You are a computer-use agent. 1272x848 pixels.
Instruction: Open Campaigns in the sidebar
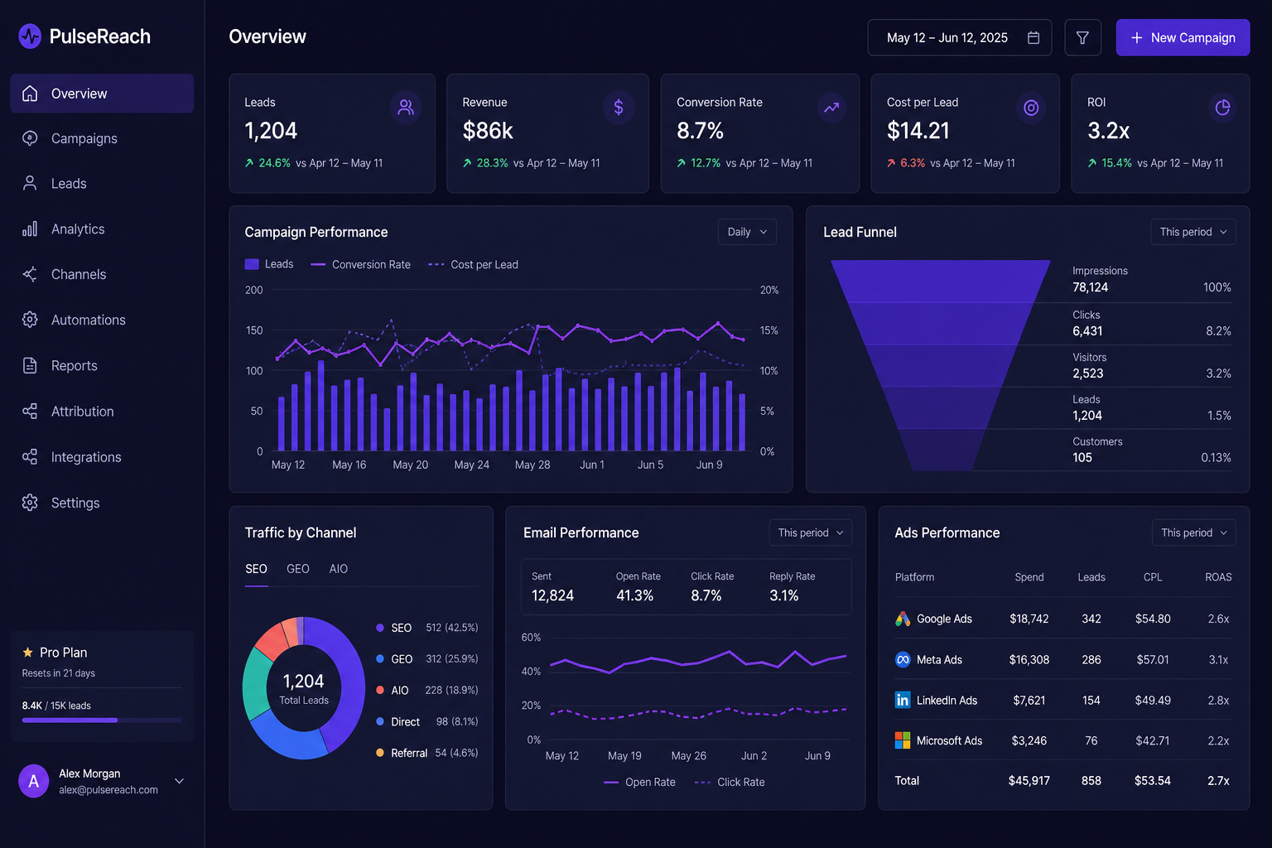tap(102, 138)
